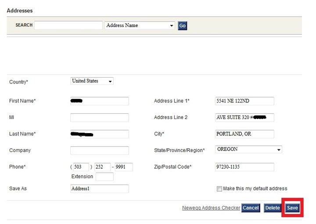Viewport: 316px width, 224px height.
Task: Click the phone line number field 9991
Action: point(124,167)
